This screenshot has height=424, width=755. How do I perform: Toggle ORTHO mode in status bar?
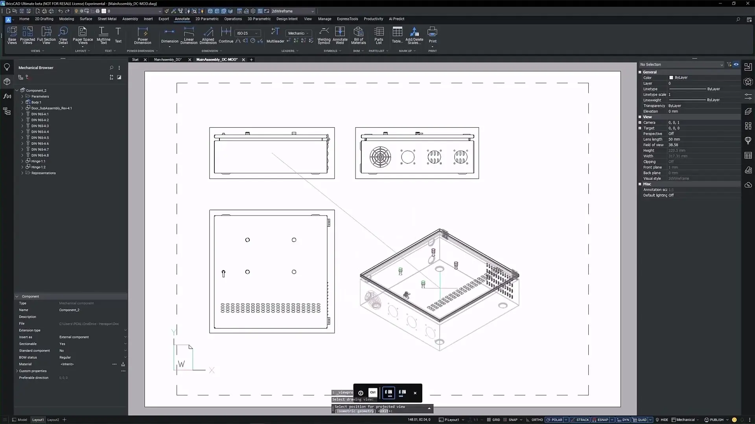(537, 420)
